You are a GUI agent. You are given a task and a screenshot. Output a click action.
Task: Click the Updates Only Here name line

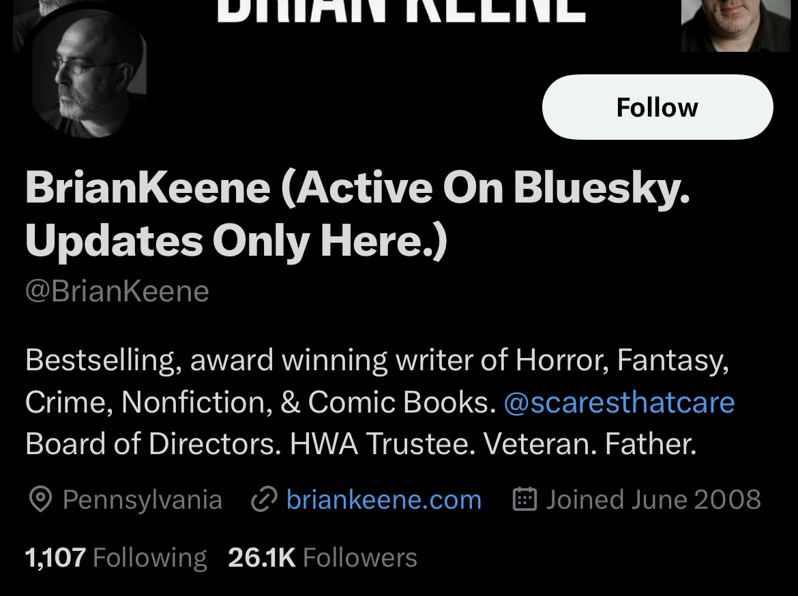pos(236,241)
